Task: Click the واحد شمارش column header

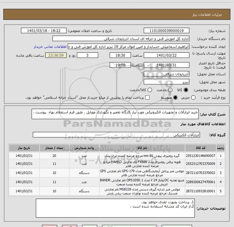Action: (84, 148)
